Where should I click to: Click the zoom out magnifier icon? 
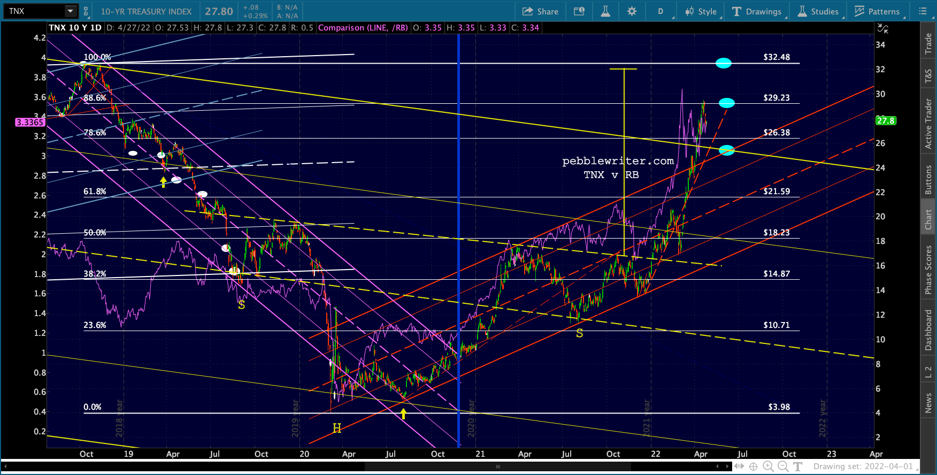(x=783, y=466)
